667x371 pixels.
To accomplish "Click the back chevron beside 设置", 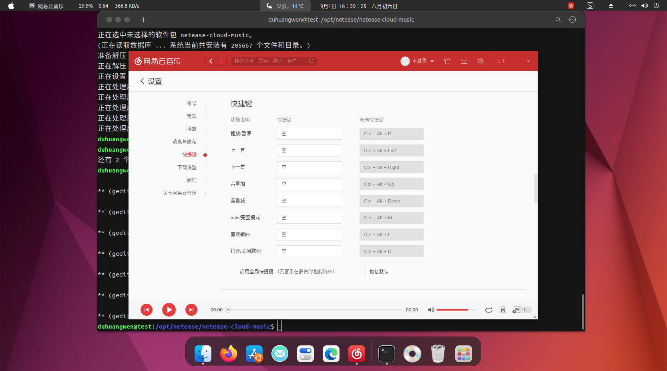I will pos(142,81).
